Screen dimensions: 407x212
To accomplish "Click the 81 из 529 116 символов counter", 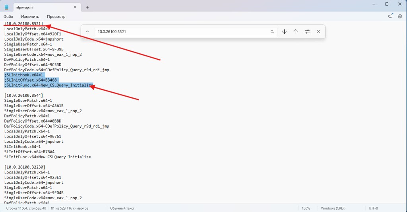I will point(70,208).
